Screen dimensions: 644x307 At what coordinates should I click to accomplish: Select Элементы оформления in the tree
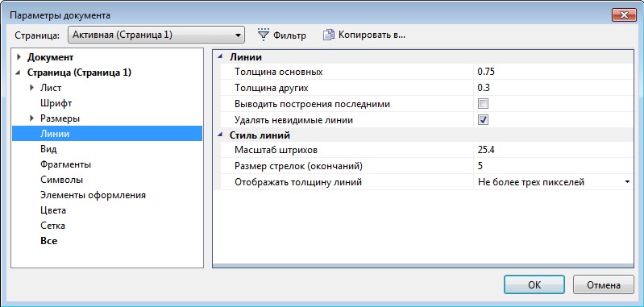[93, 195]
